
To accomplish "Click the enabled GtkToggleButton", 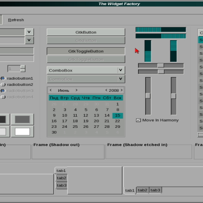I will coord(86,51).
